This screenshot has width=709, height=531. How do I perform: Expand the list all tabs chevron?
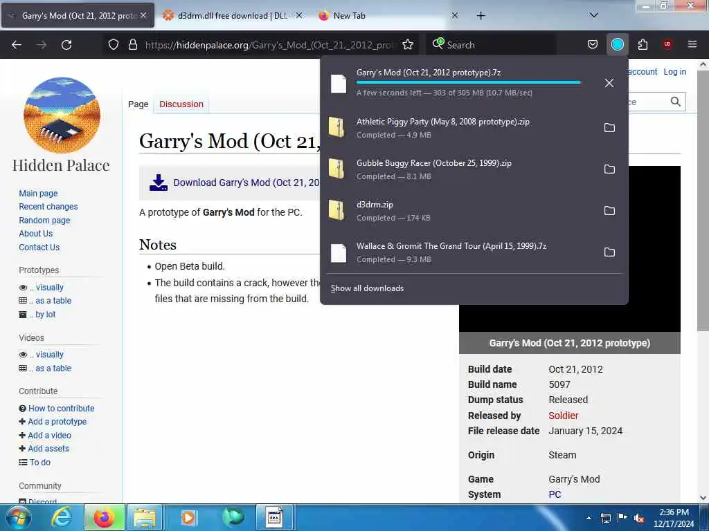tap(594, 15)
